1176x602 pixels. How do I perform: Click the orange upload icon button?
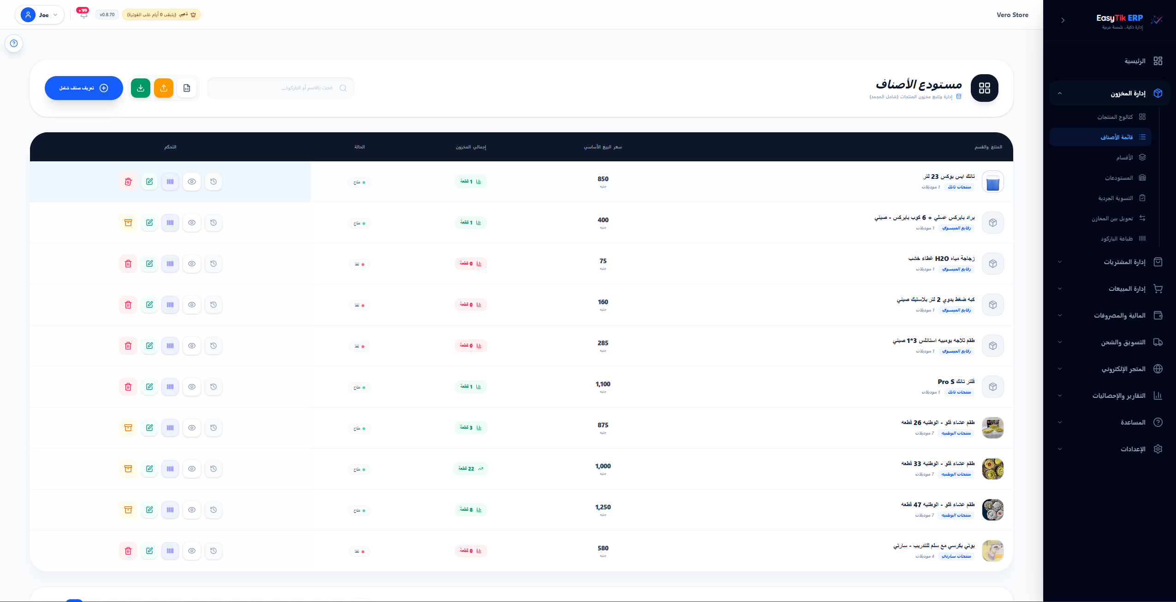point(164,88)
